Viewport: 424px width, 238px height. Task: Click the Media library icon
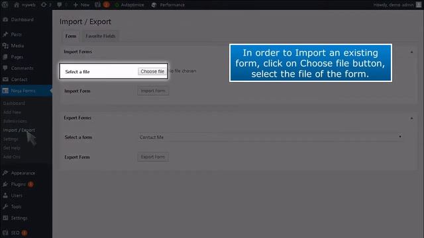pos(5,46)
